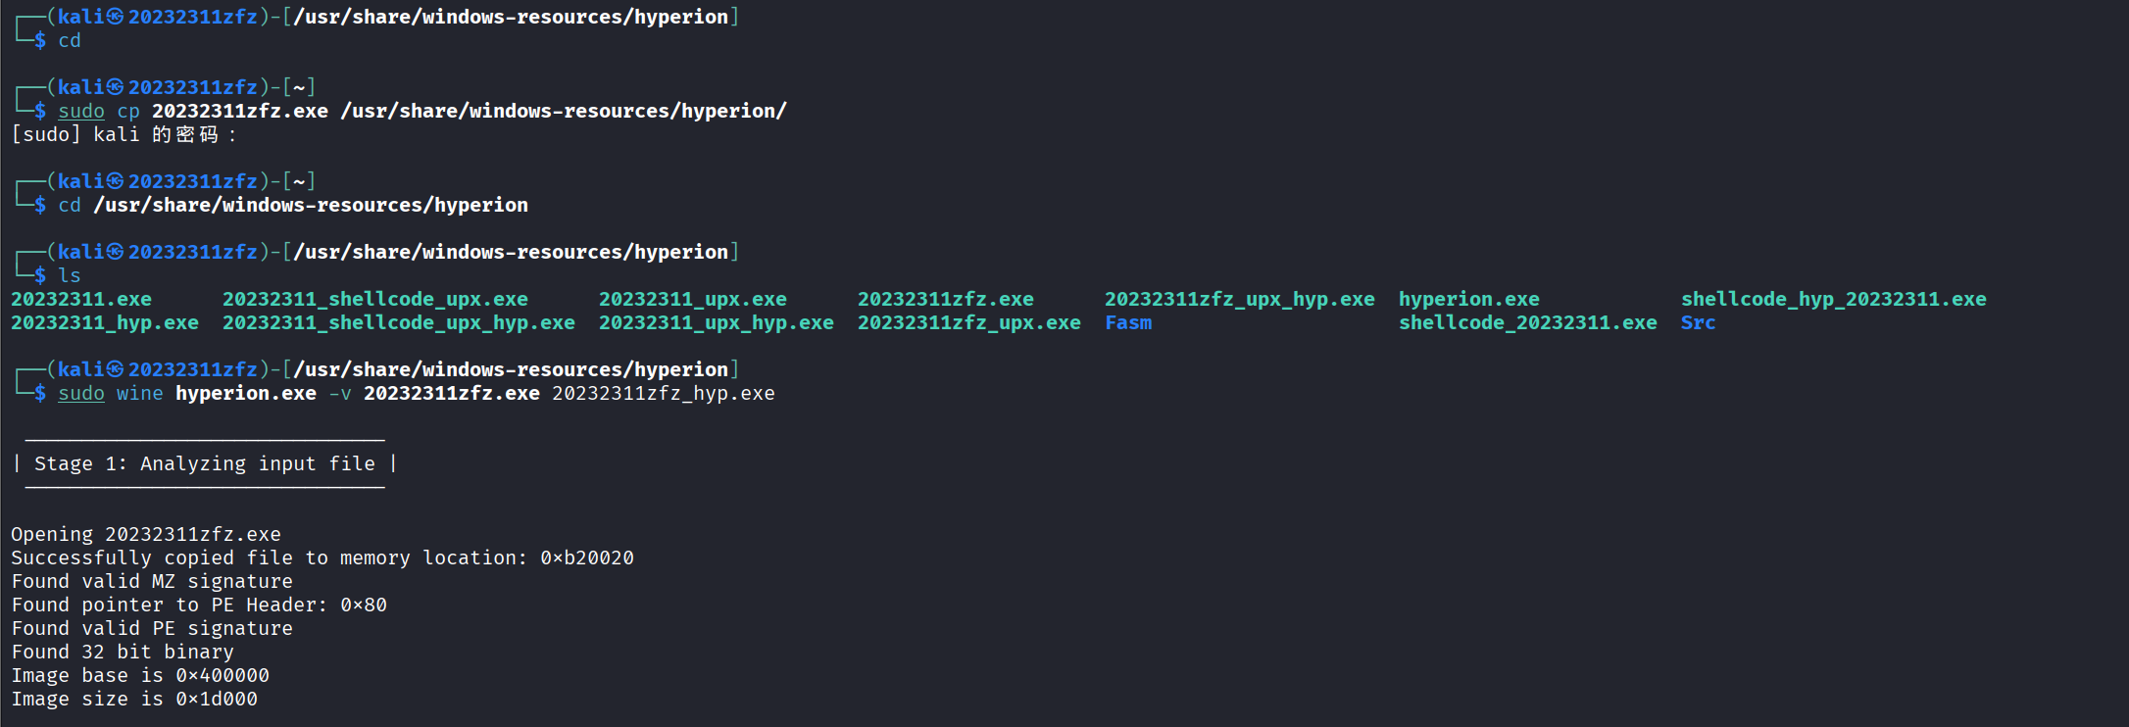Screen dimensions: 2129x727
Task: Click 20232311_hyp.exe filename
Action: coord(105,322)
